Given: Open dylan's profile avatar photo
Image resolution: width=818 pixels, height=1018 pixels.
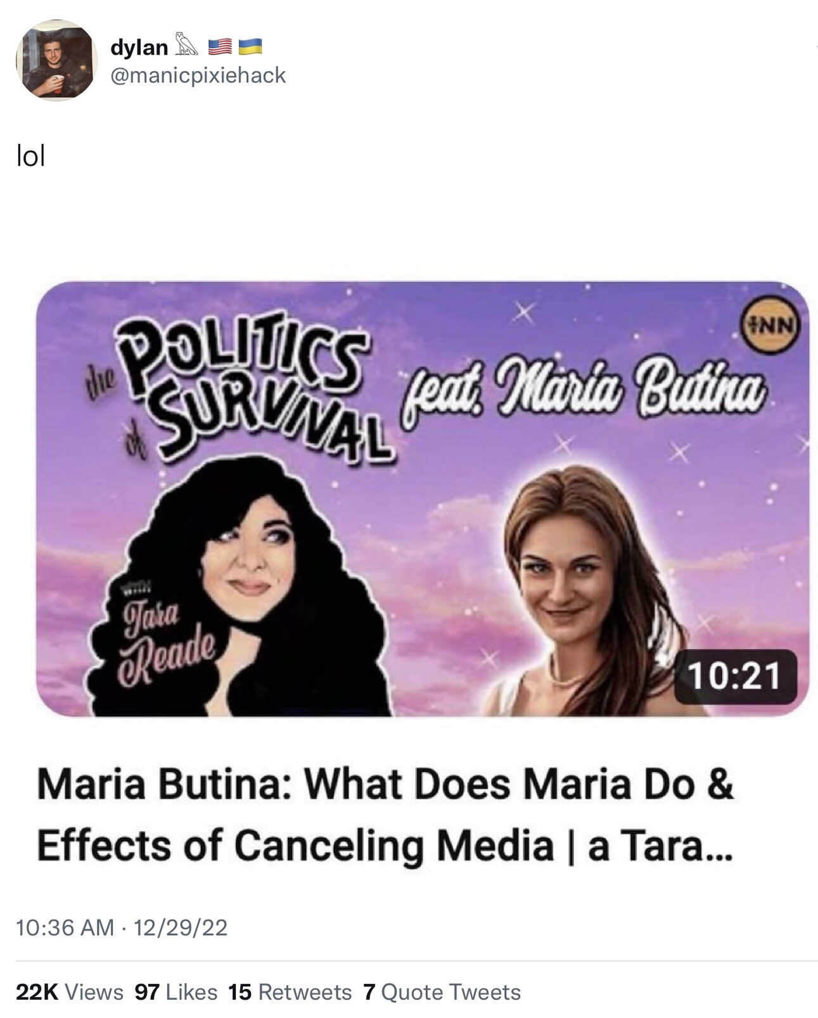Looking at the screenshot, I should tap(56, 60).
